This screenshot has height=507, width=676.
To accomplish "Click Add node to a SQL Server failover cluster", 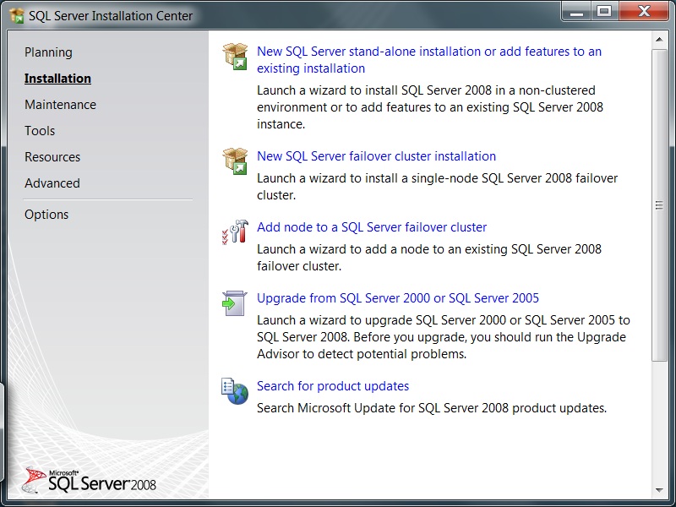I will [x=372, y=227].
